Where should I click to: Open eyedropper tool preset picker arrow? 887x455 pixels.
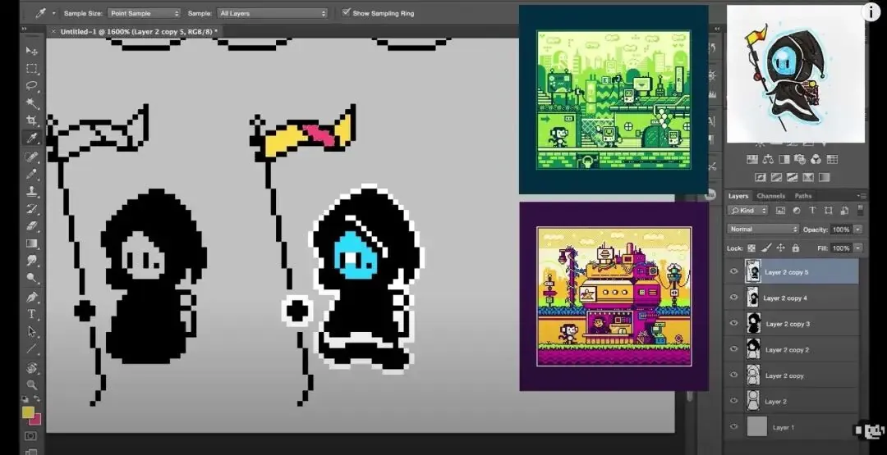[x=53, y=13]
